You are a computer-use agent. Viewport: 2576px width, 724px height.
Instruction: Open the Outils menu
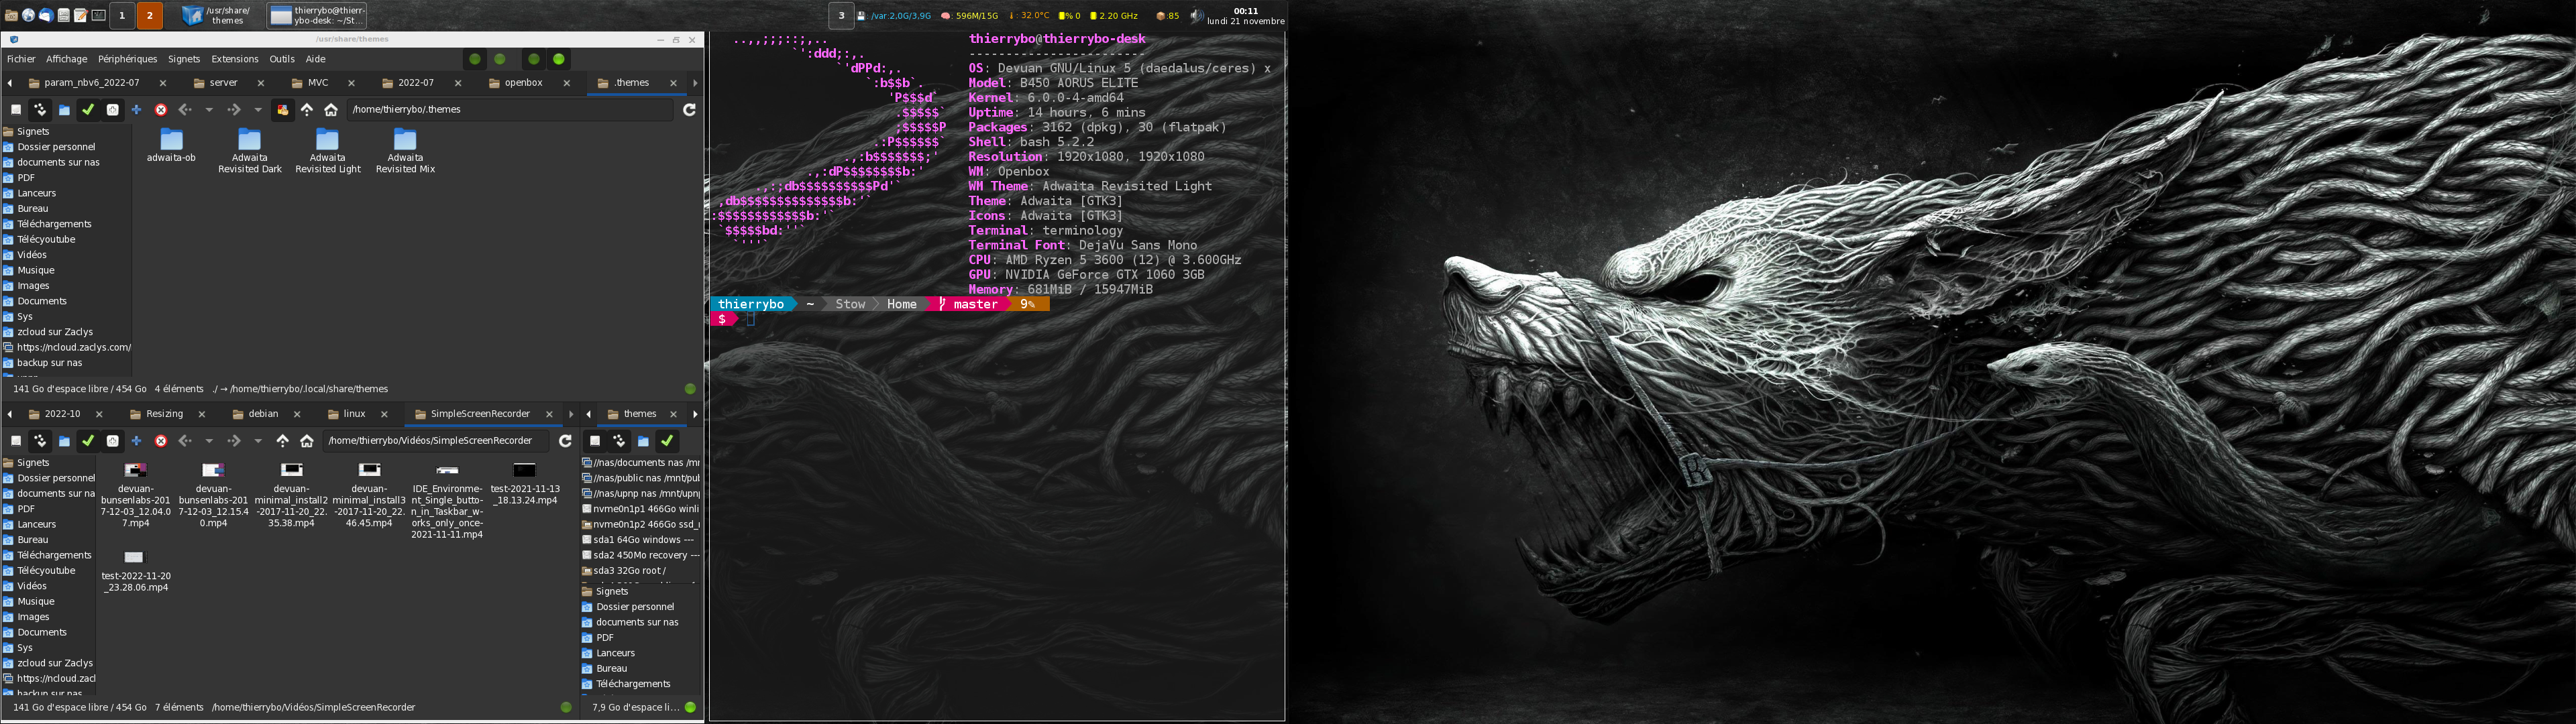pyautogui.click(x=283, y=59)
